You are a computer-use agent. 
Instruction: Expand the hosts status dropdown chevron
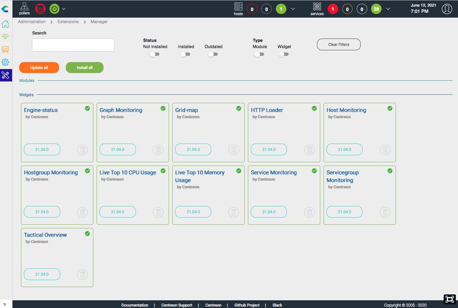click(x=293, y=9)
